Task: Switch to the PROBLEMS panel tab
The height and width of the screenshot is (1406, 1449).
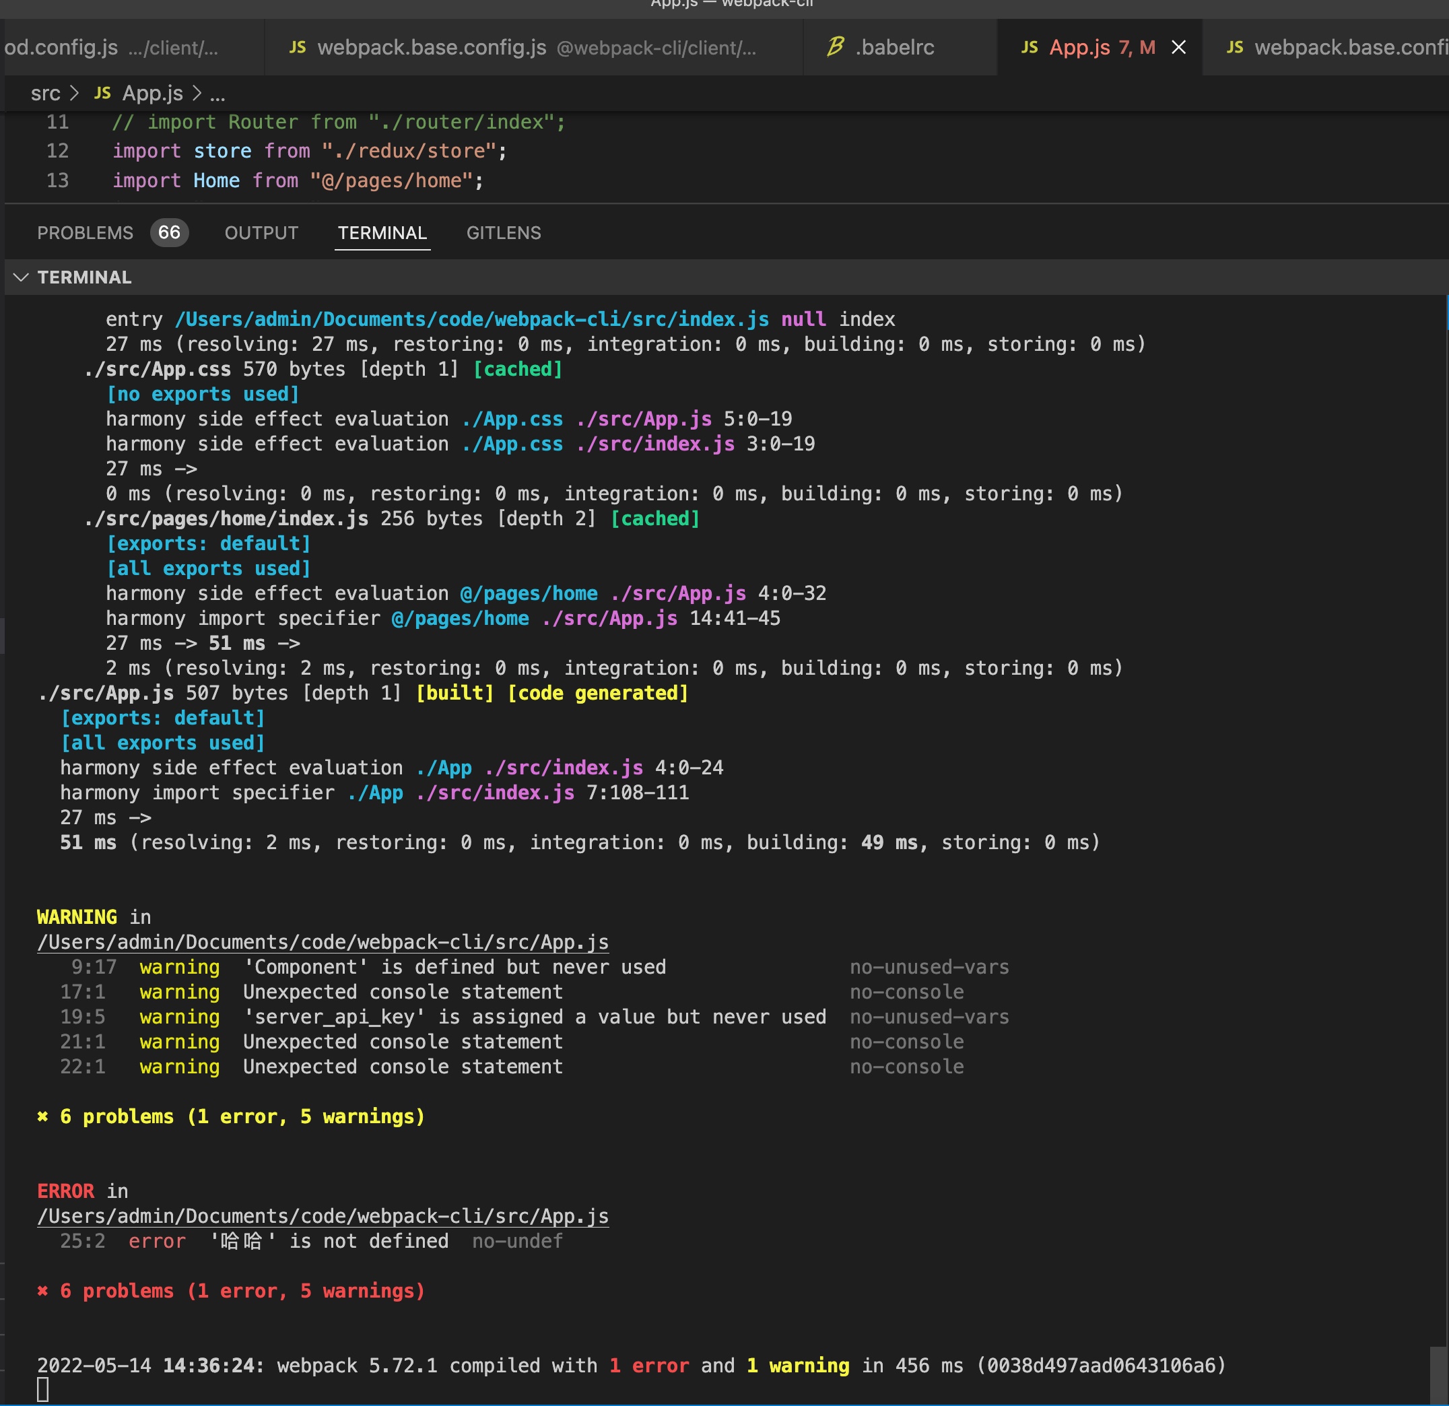Action: (x=85, y=233)
